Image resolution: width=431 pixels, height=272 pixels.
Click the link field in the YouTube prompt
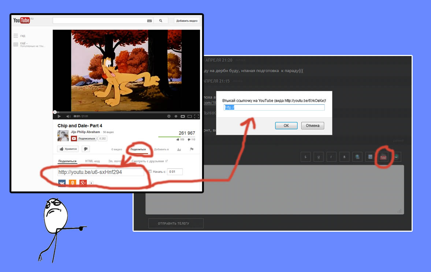274,107
